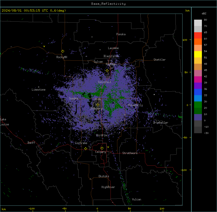This screenshot has width=217, height=212.
Task: Click the Banff city label
Action: pyautogui.click(x=31, y=143)
